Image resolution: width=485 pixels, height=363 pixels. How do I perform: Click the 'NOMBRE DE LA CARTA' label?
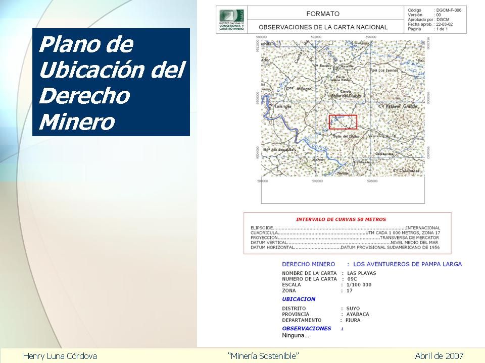(309, 273)
